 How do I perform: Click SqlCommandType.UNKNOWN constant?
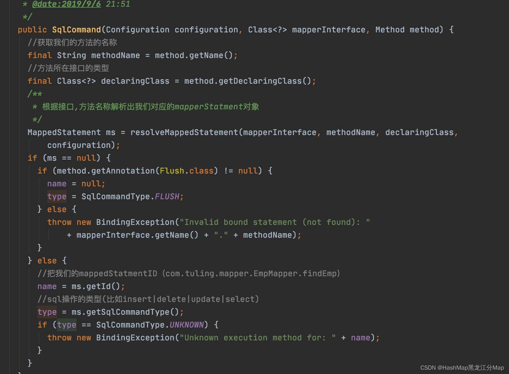coord(150,325)
